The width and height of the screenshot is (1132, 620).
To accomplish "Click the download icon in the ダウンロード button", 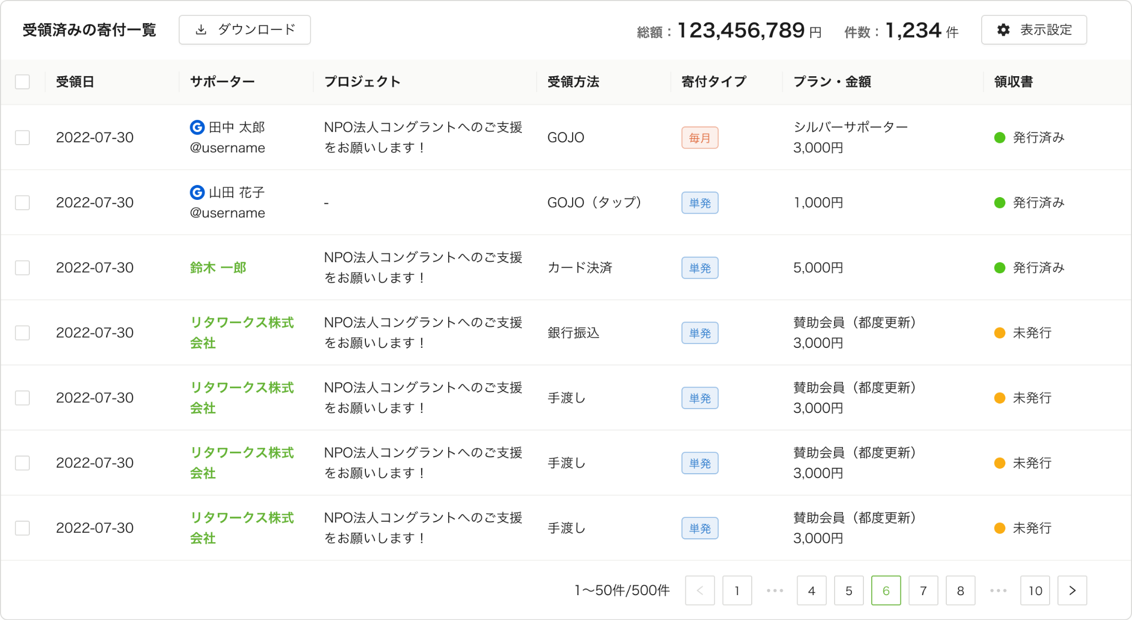I will coord(201,30).
